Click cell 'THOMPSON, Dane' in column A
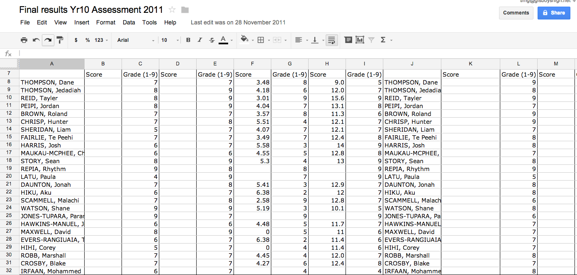577x275 pixels. point(51,82)
